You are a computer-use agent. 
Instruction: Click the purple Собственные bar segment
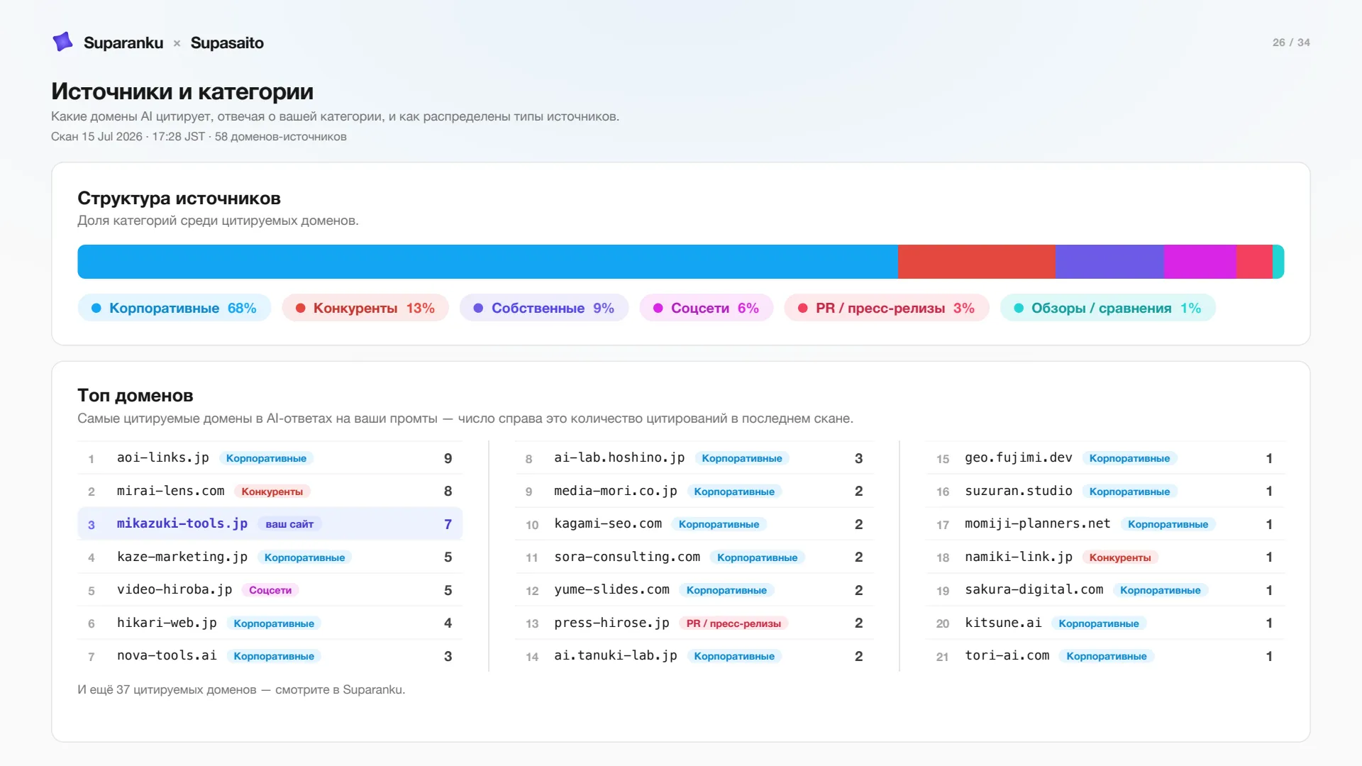1109,262
